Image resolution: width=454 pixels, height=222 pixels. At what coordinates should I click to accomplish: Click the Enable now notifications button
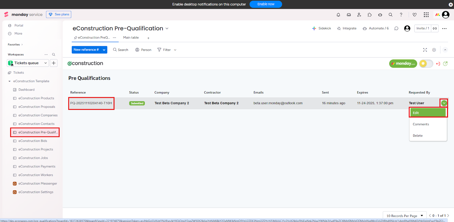[266, 4]
